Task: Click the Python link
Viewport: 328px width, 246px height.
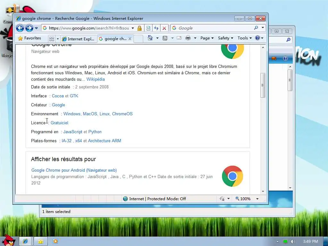Action: [x=95, y=132]
